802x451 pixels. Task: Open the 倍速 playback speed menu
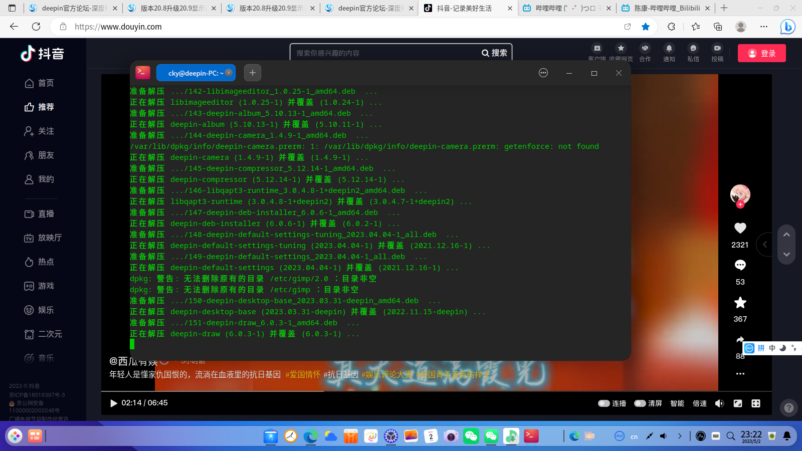[699, 403]
